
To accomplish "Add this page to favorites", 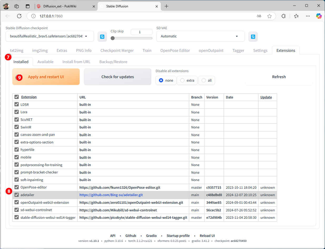I will (269, 16).
